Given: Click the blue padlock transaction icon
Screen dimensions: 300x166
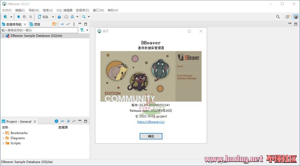Looking at the screenshot, I should click(x=59, y=17).
